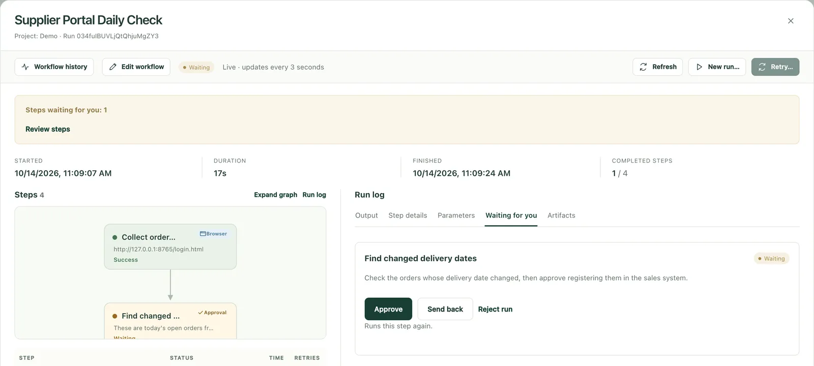Click Expand graph

pyautogui.click(x=276, y=195)
